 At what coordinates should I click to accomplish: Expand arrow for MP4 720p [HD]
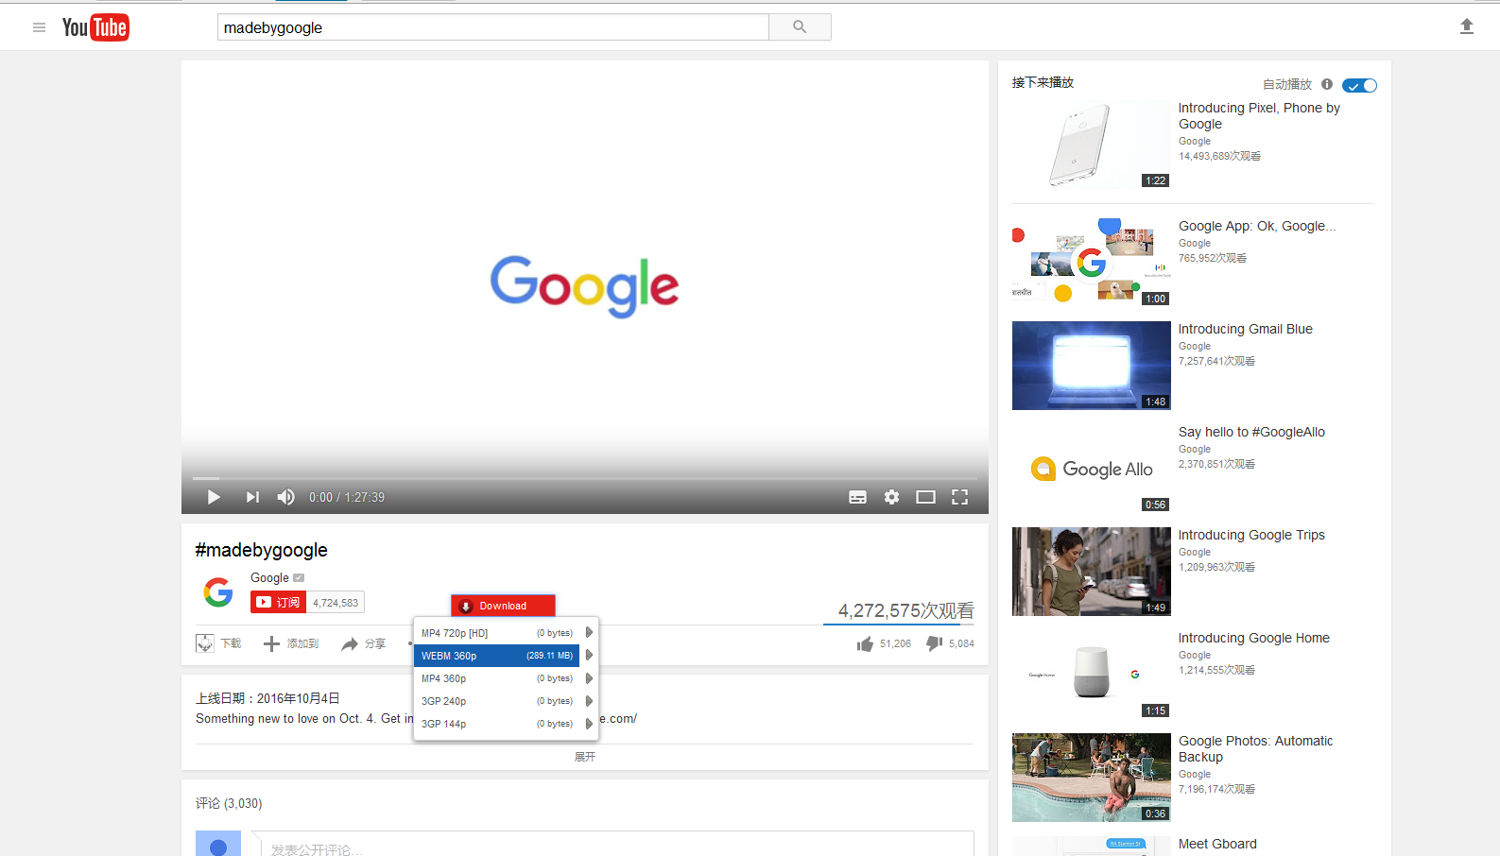tap(589, 633)
